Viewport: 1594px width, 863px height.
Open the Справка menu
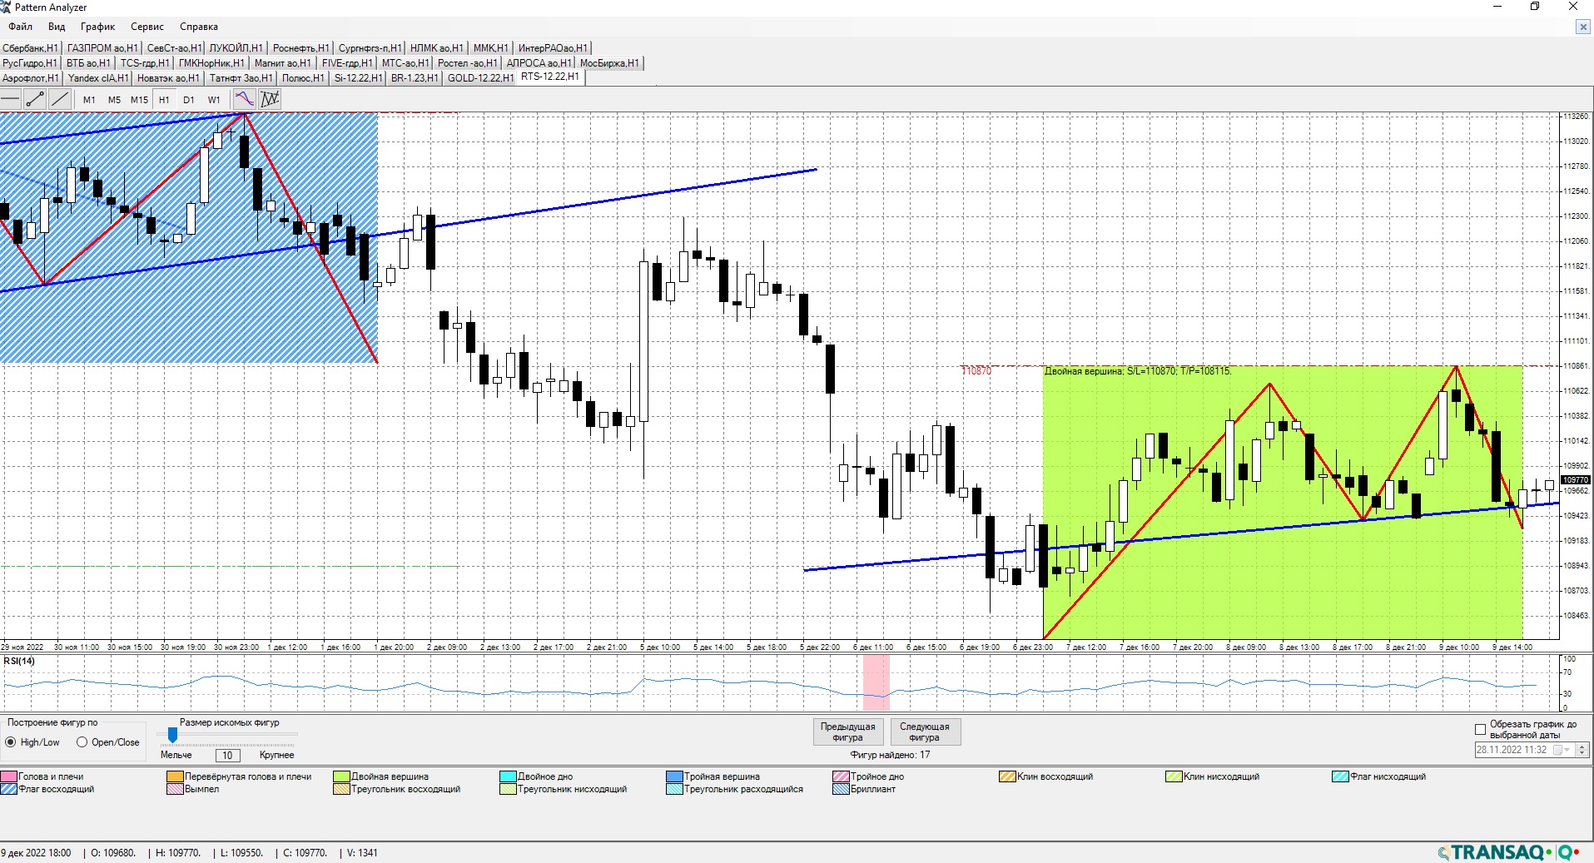tap(199, 27)
